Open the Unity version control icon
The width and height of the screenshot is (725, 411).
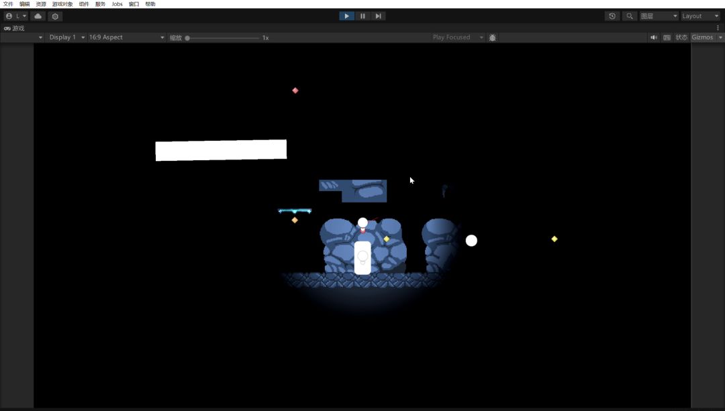[x=55, y=16]
